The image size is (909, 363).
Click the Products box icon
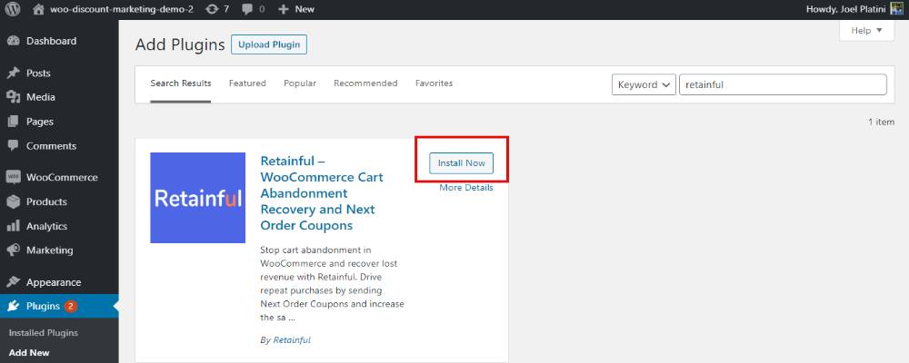(14, 201)
